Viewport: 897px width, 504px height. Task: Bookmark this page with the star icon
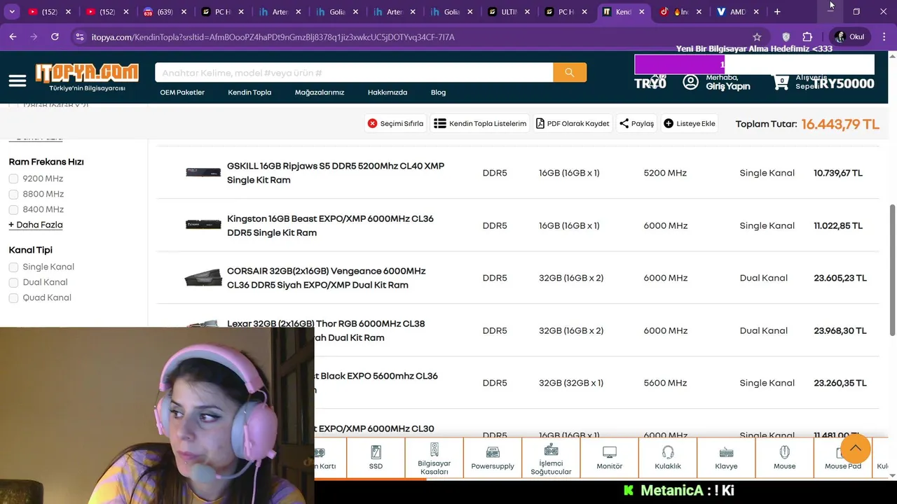click(757, 37)
